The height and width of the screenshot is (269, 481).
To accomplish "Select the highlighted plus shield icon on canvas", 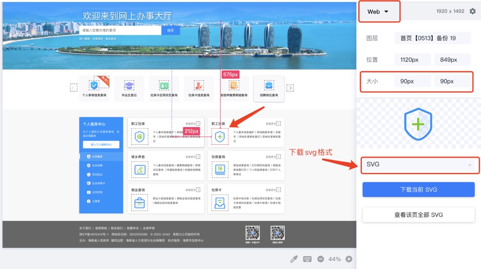I will (220, 136).
